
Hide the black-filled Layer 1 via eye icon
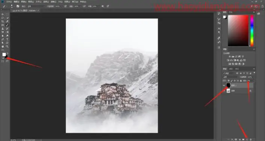[224, 86]
